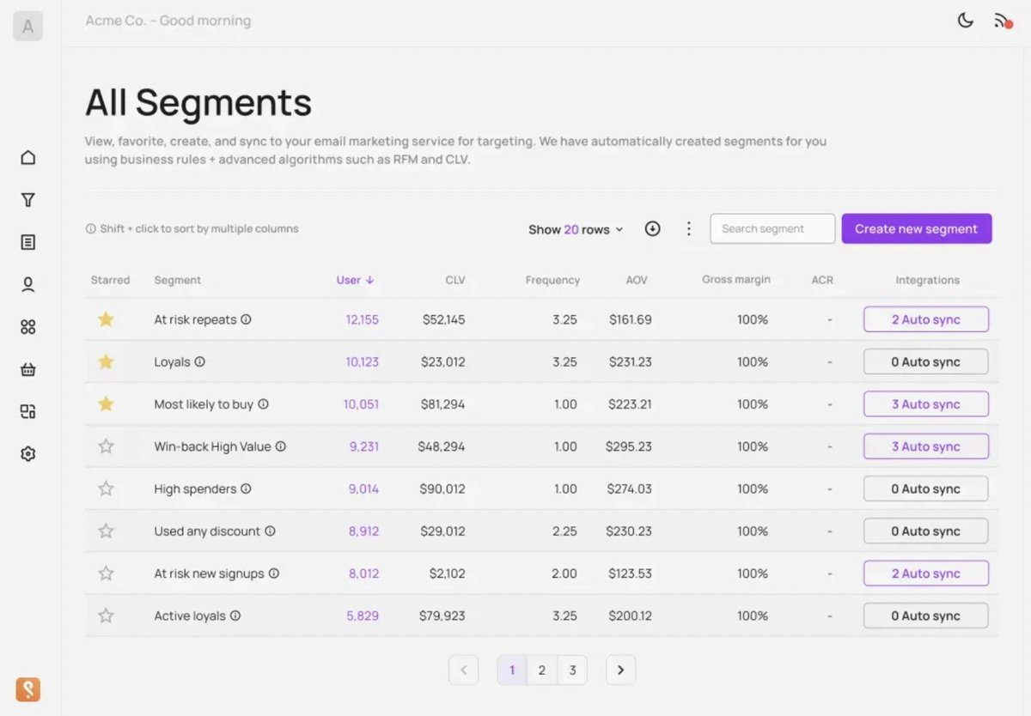The height and width of the screenshot is (716, 1031).
Task: Unstar the Loyals segment
Action: click(106, 361)
